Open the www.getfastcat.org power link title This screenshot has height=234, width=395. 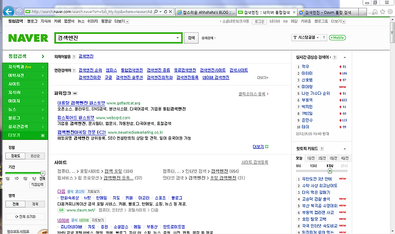point(81,103)
